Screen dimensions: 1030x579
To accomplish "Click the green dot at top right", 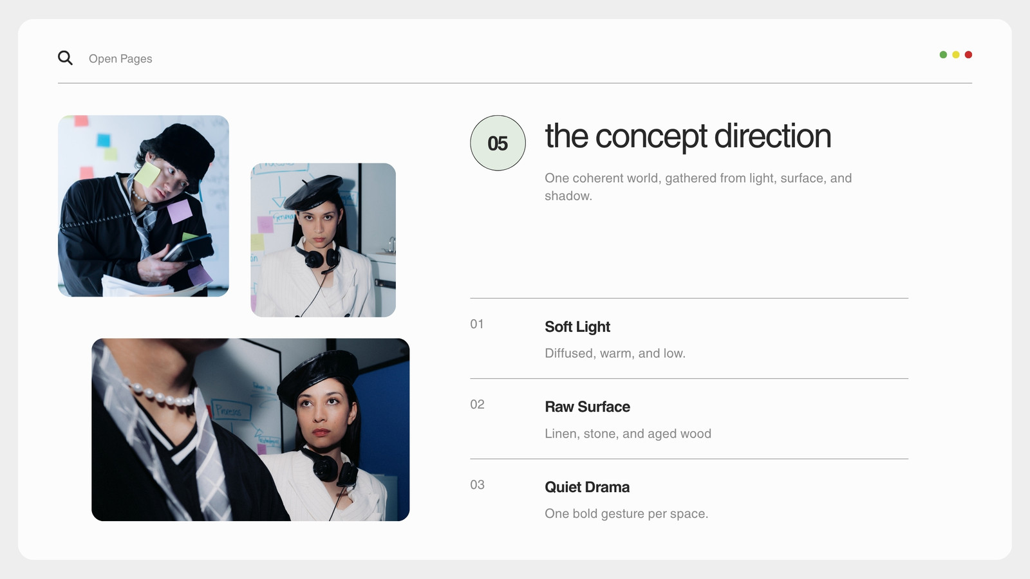I will point(943,55).
